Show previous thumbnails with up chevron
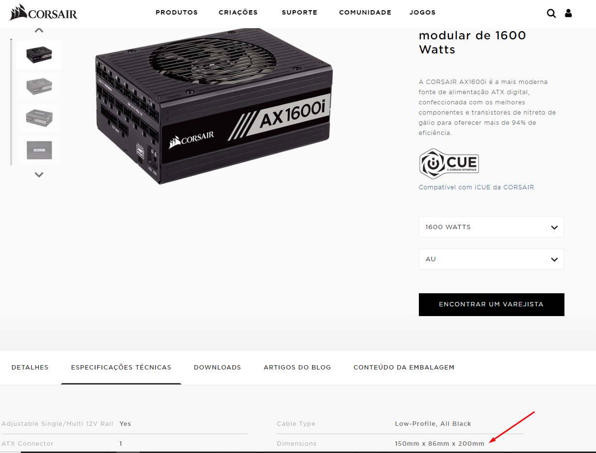The width and height of the screenshot is (596, 453). (x=39, y=30)
